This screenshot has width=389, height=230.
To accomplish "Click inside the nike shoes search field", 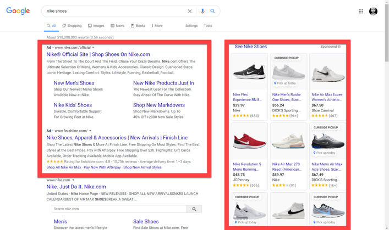I will [114, 11].
